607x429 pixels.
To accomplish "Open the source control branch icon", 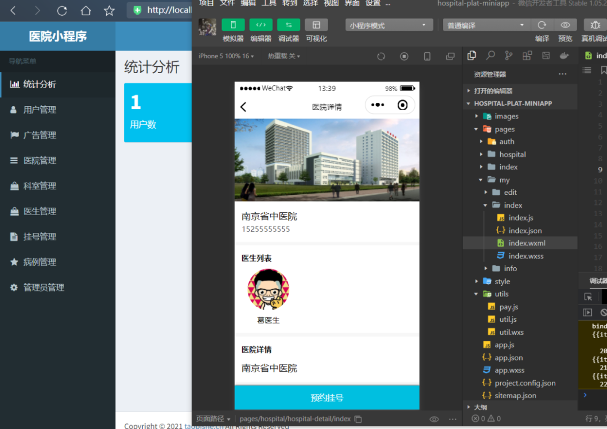I will pyautogui.click(x=509, y=56).
